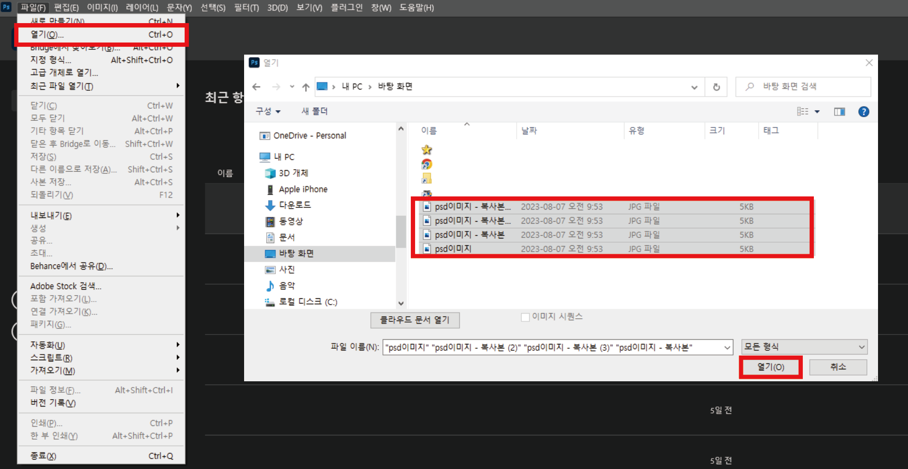The image size is (908, 469).
Task: Open the 필터(T) menu
Action: (x=246, y=7)
